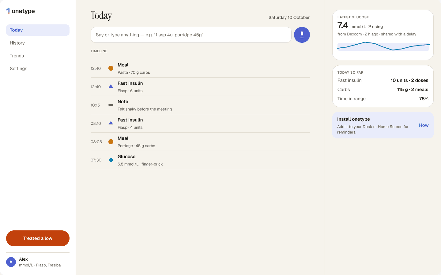
Task: Click the 78% time in range value
Action: coord(424,99)
